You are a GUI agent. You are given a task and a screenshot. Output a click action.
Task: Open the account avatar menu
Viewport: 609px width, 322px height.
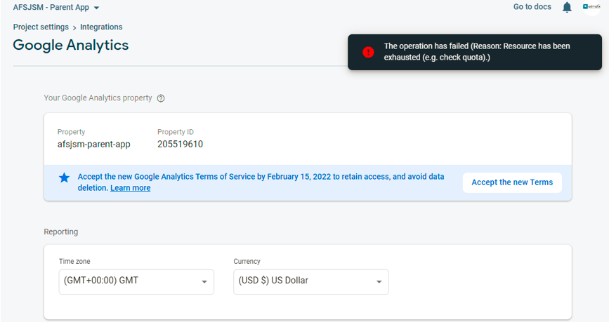[591, 7]
